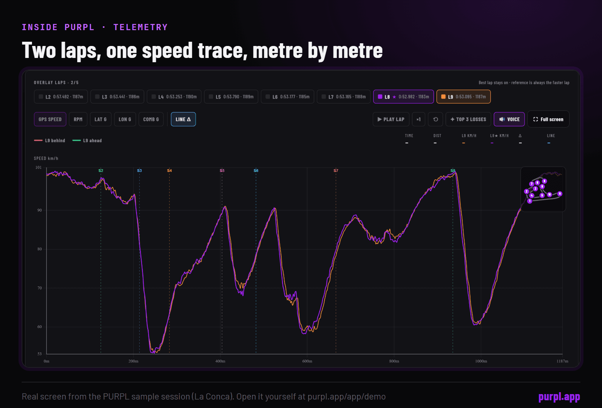Jump to sector marker S3

(x=139, y=170)
